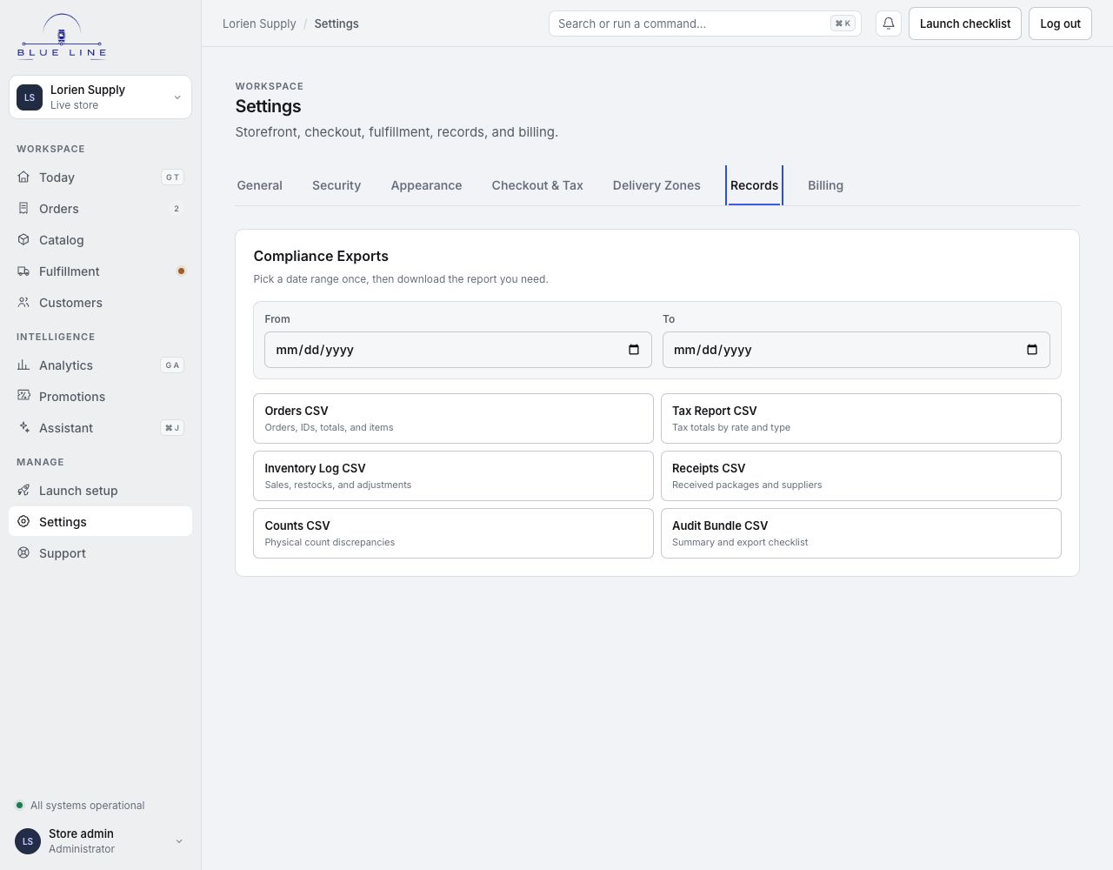Open the From date calendar picker icon

[634, 350]
